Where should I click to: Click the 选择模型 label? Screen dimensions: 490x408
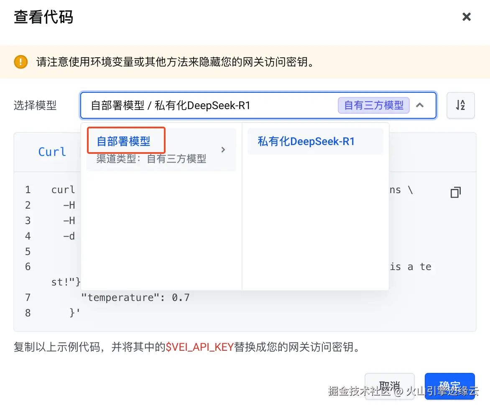tap(35, 105)
